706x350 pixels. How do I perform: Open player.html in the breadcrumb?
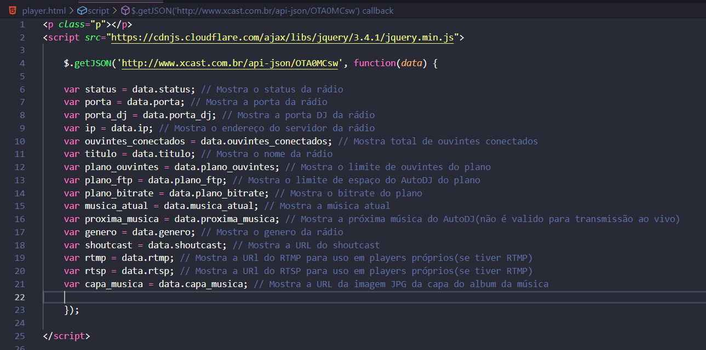tap(44, 10)
